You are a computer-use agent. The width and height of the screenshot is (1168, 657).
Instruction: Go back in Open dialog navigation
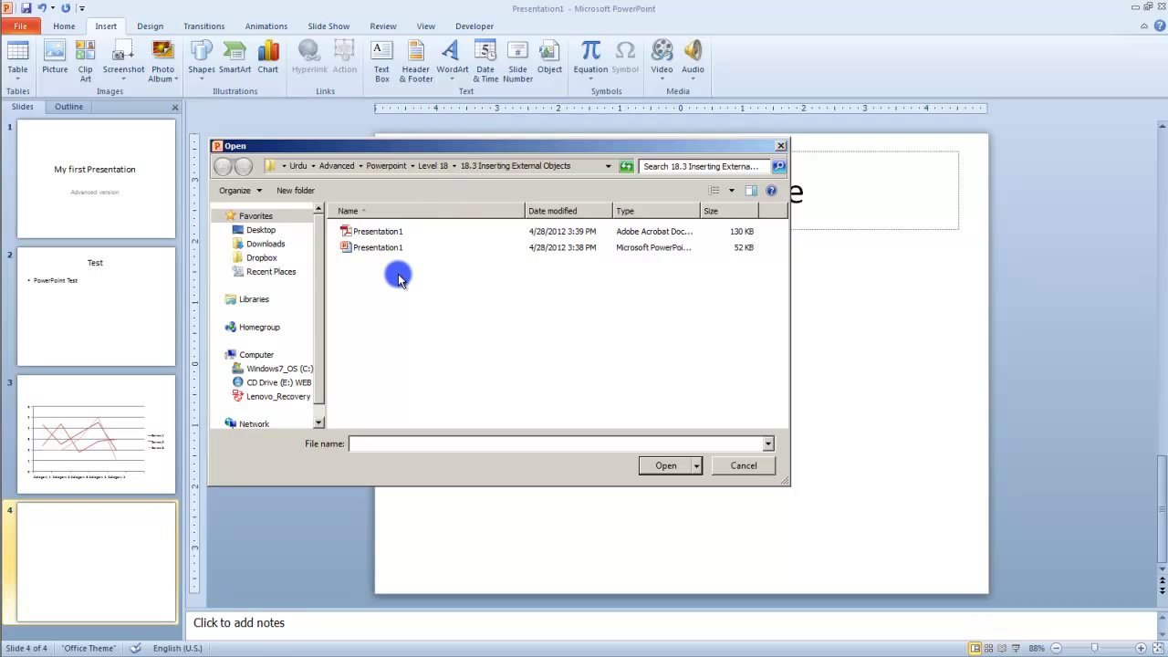point(223,166)
